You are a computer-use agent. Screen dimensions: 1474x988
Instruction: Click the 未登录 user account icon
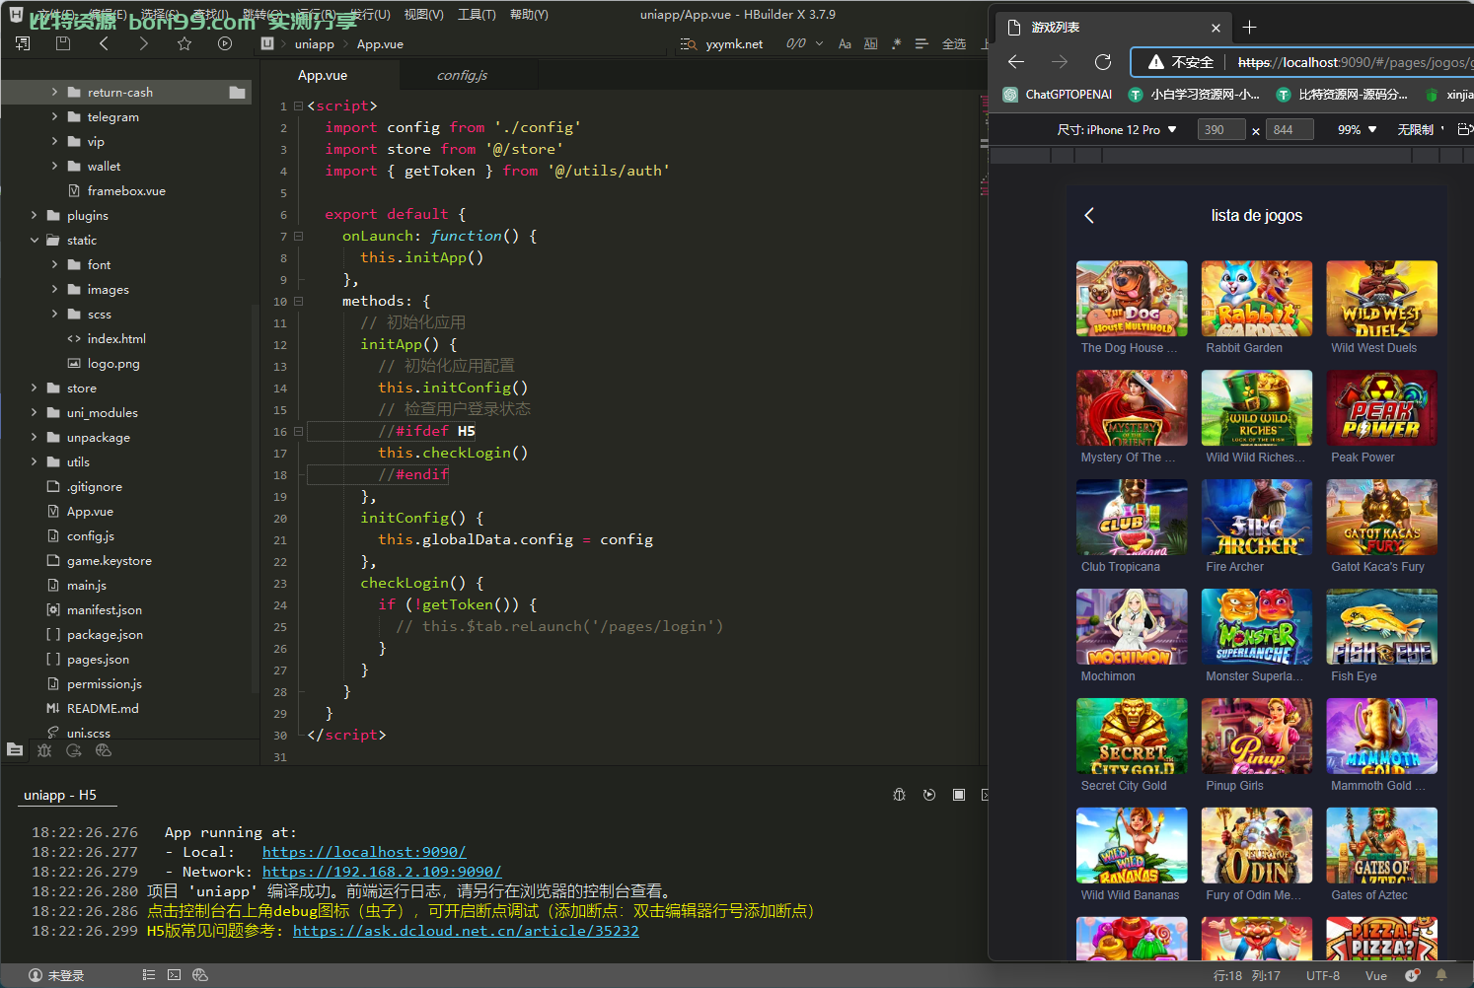(x=36, y=975)
